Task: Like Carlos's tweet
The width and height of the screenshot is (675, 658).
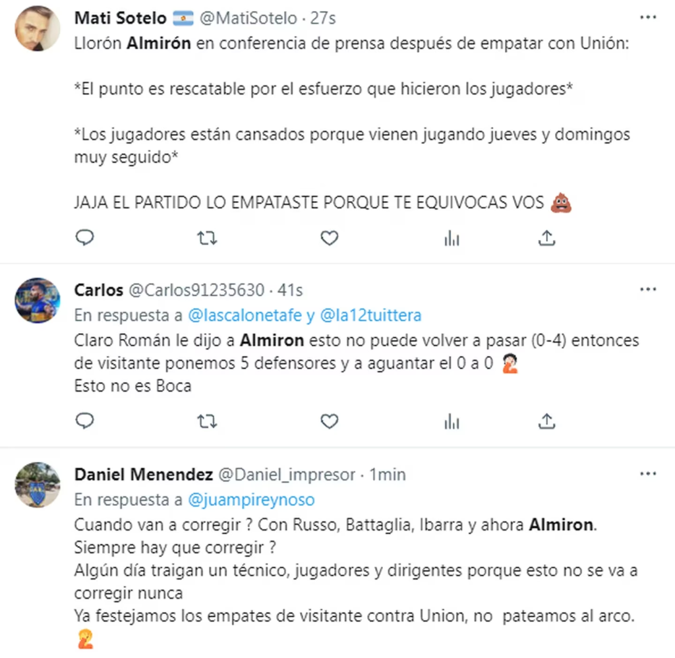Action: click(330, 421)
